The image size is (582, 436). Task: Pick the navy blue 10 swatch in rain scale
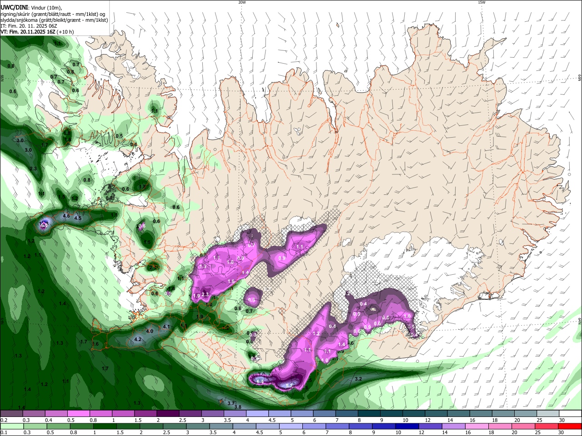point(406,426)
